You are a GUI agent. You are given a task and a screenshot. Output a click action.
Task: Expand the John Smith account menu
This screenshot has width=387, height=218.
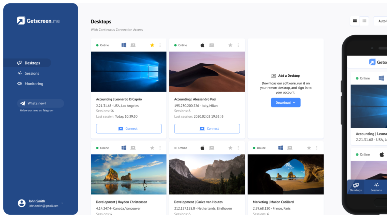click(x=62, y=203)
